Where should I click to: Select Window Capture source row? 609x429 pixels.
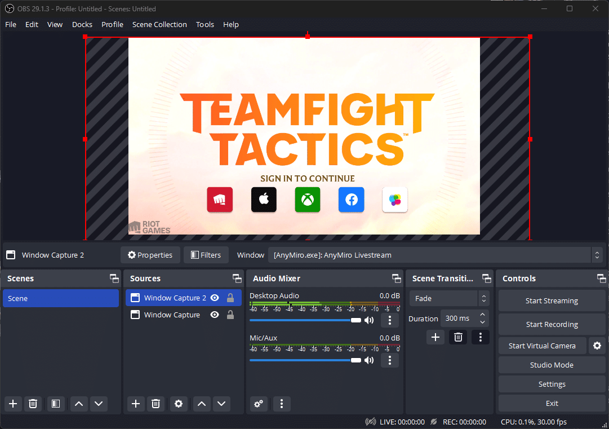point(183,315)
